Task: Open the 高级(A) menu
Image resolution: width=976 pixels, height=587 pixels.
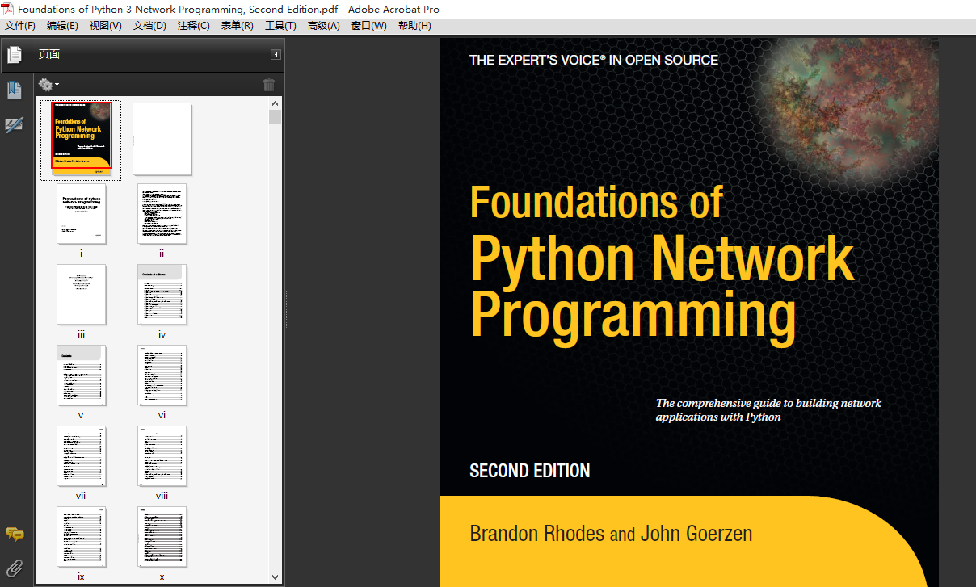Action: click(324, 26)
